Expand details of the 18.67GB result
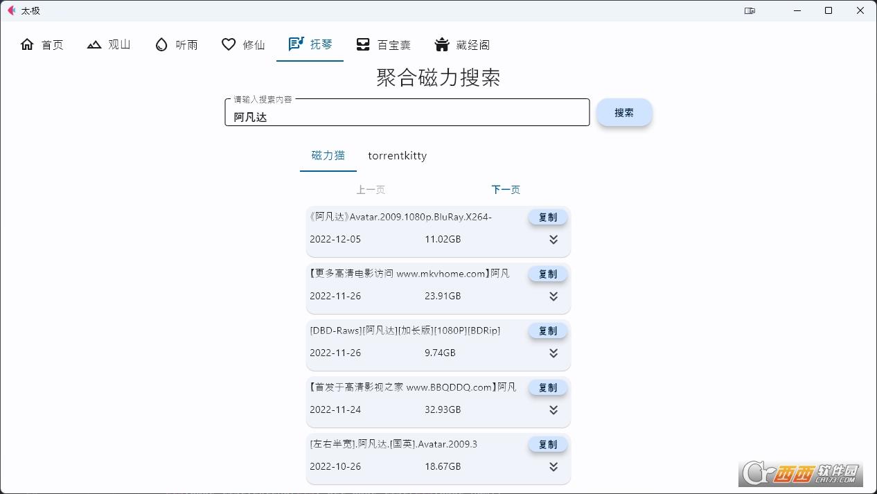The image size is (877, 494). point(553,467)
